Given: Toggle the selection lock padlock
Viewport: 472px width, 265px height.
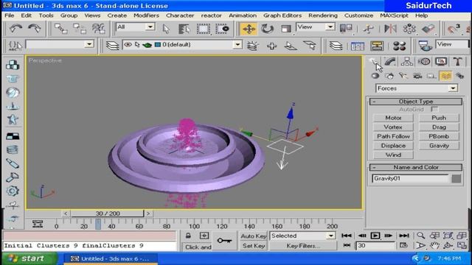Looking at the screenshot, I should [188, 236].
